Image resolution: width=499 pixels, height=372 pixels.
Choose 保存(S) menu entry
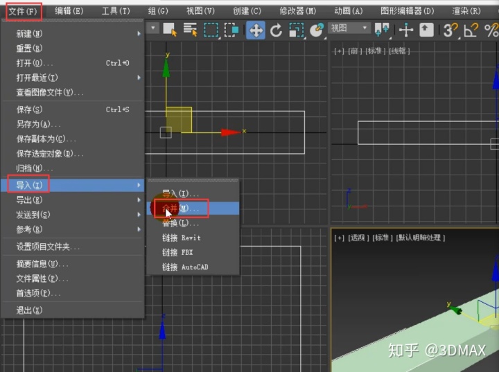click(73, 109)
